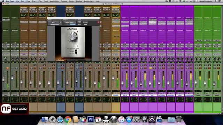Flip the Saturation Type switch in plugin

point(76,52)
